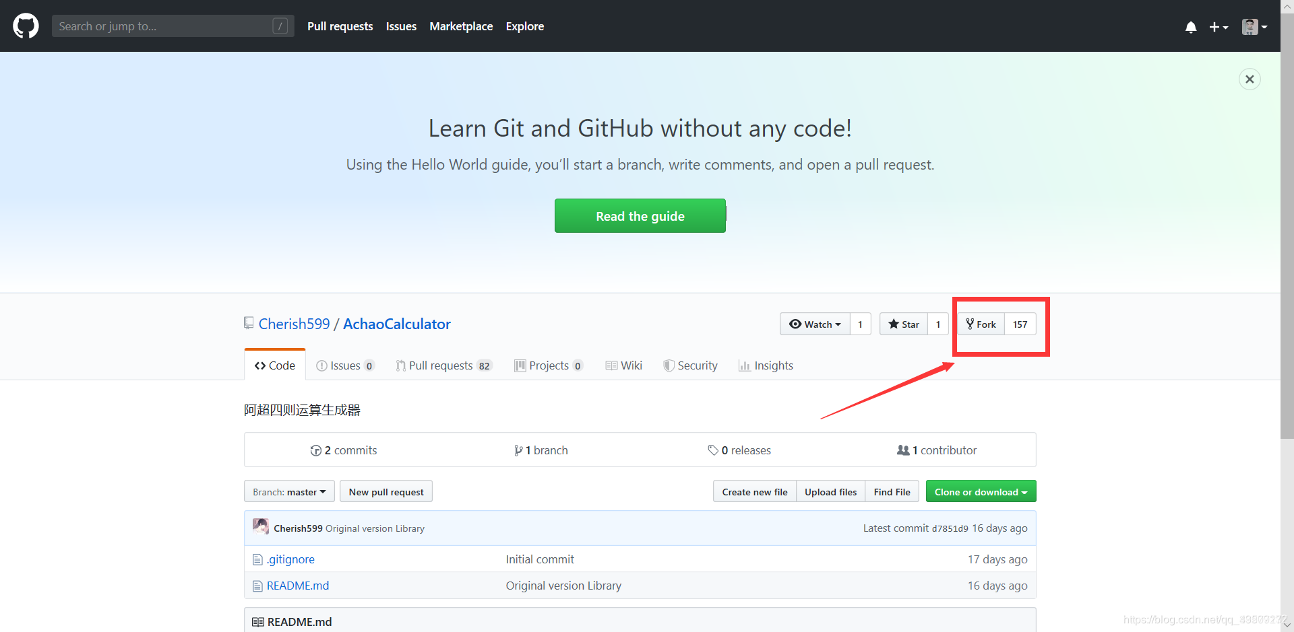This screenshot has width=1294, height=632.
Task: Click the branch icon beside 1 branch
Action: click(518, 450)
